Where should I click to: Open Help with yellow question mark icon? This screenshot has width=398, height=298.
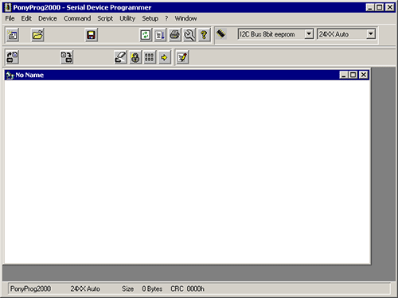pos(204,35)
